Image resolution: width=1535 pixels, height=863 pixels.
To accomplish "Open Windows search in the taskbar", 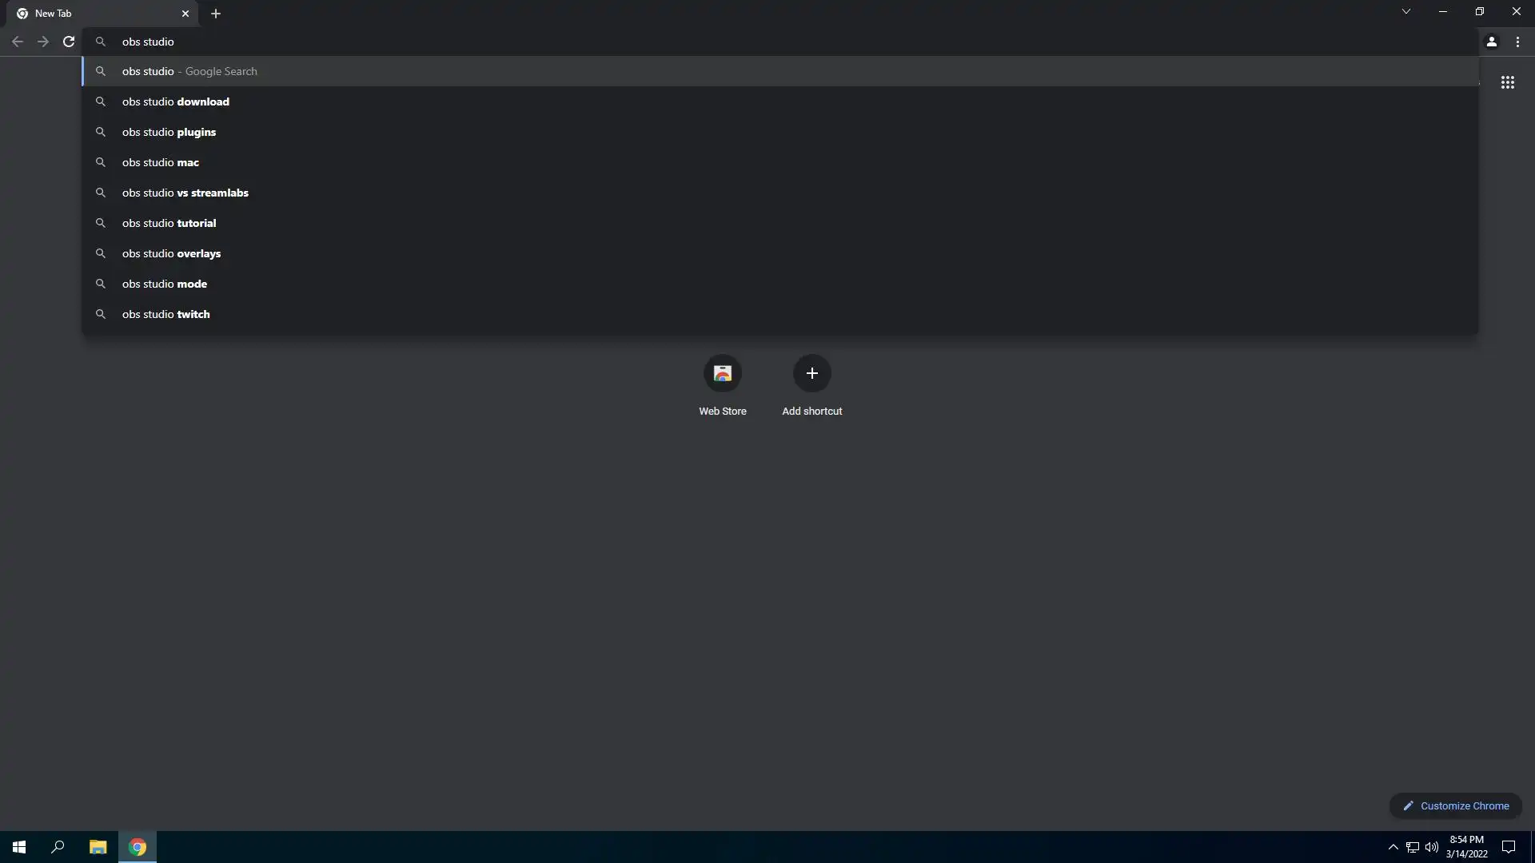I will pyautogui.click(x=58, y=847).
